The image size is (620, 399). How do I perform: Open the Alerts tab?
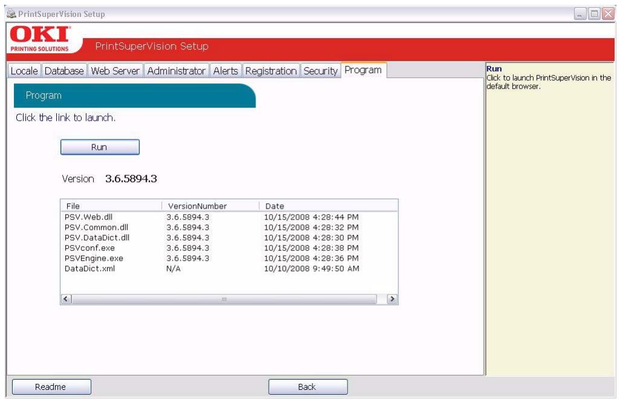coord(225,71)
